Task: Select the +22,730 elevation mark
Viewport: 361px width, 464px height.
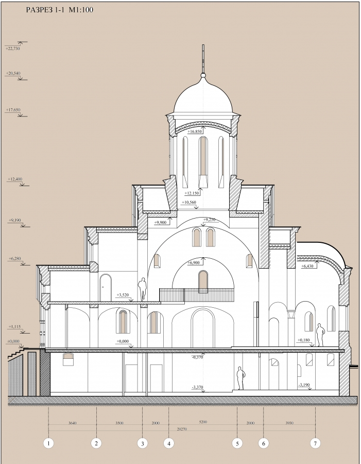Action: [13, 48]
